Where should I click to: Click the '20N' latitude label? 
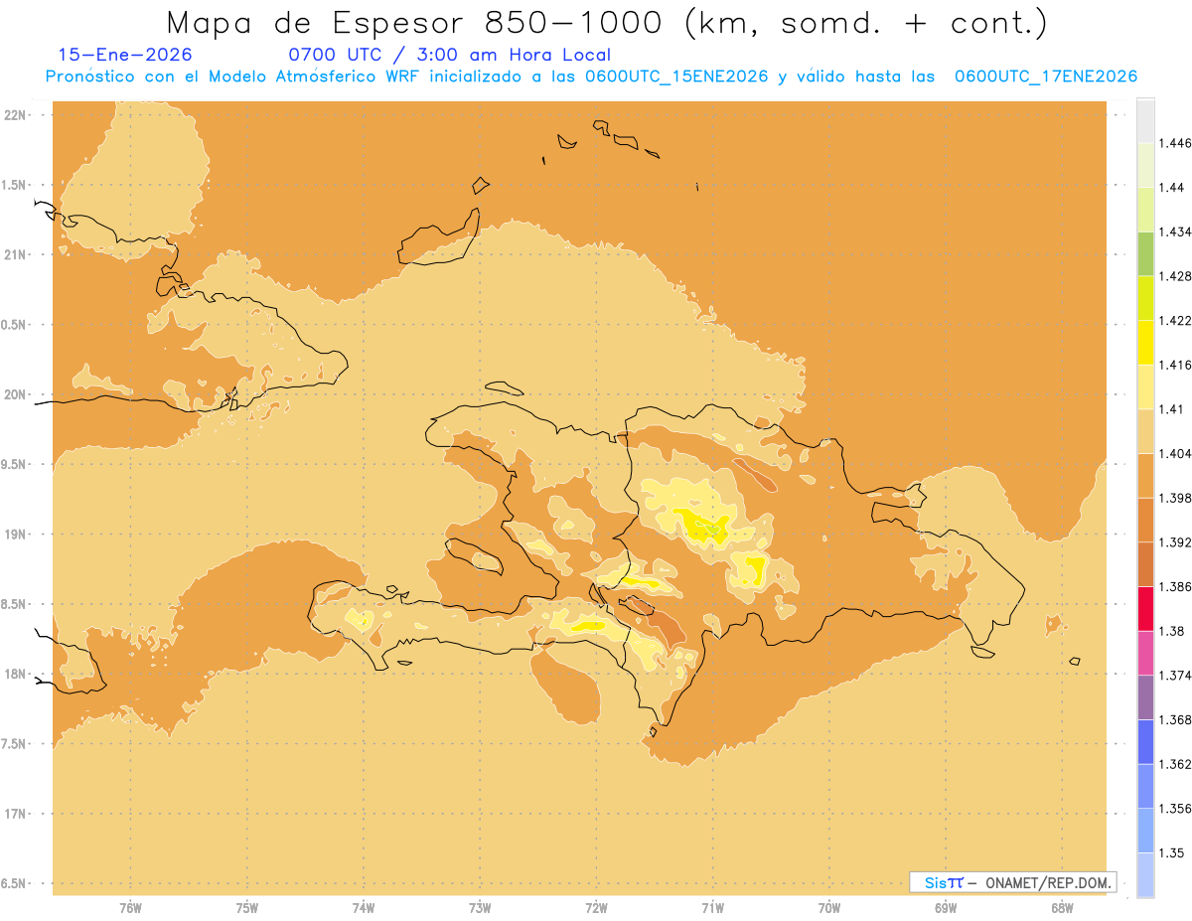pyautogui.click(x=15, y=394)
